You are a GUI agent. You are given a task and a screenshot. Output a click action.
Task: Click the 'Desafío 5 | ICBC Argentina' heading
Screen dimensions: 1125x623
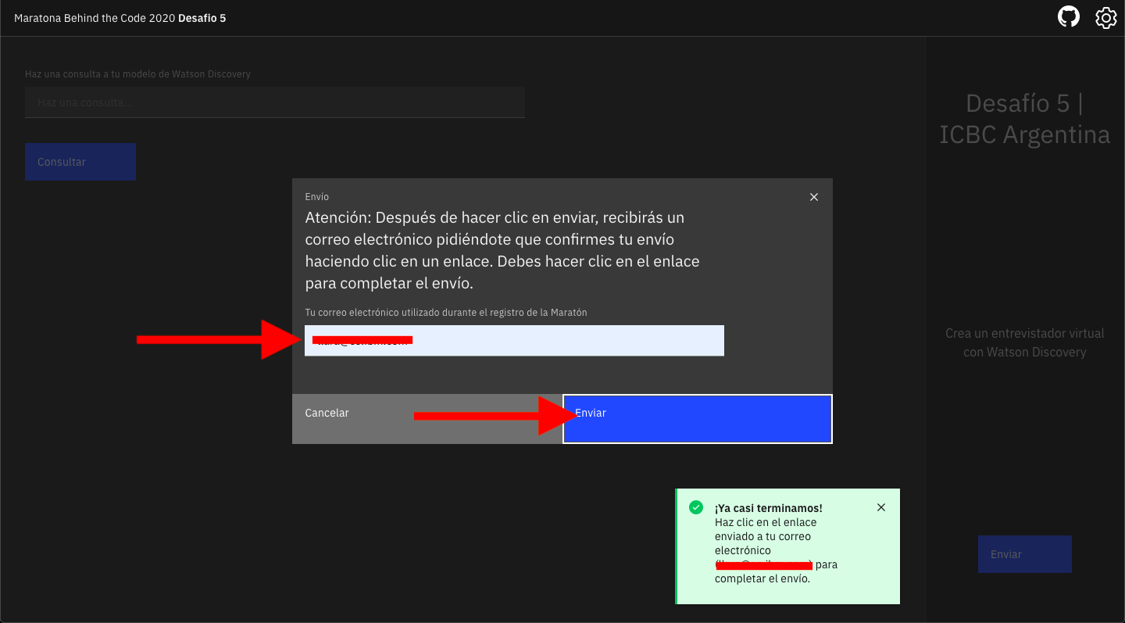(x=1025, y=119)
